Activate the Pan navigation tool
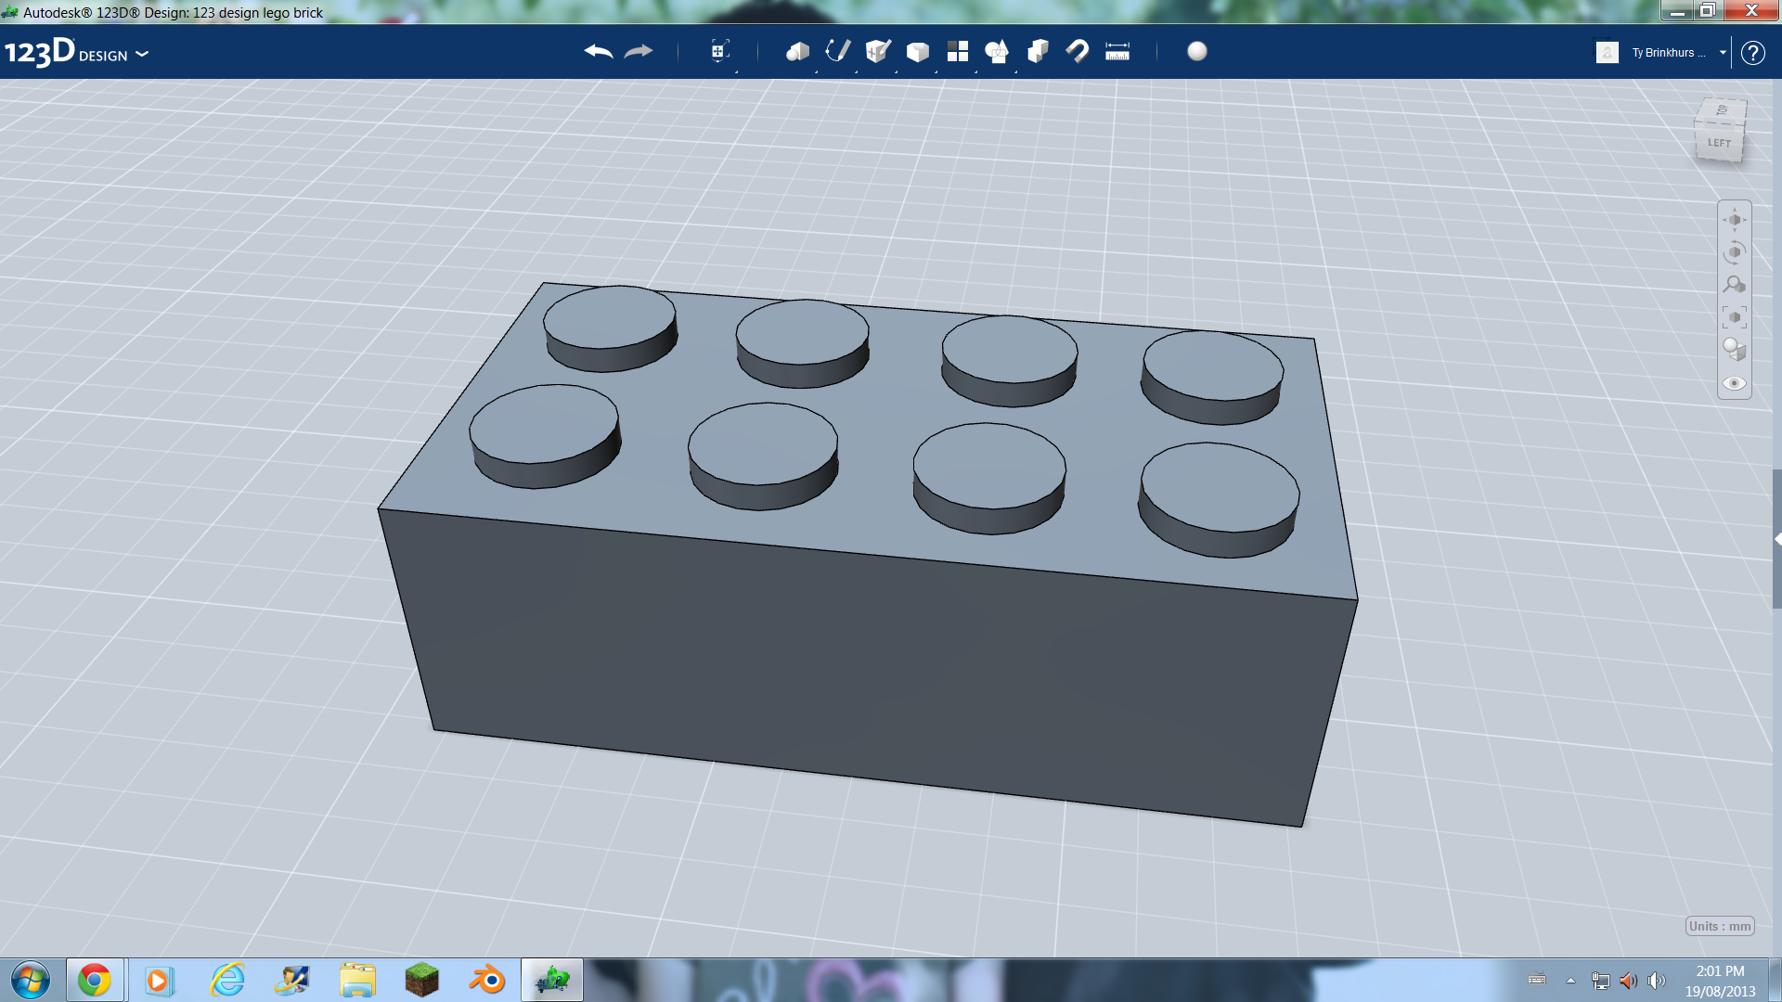The height and width of the screenshot is (1002, 1782). point(1734,220)
